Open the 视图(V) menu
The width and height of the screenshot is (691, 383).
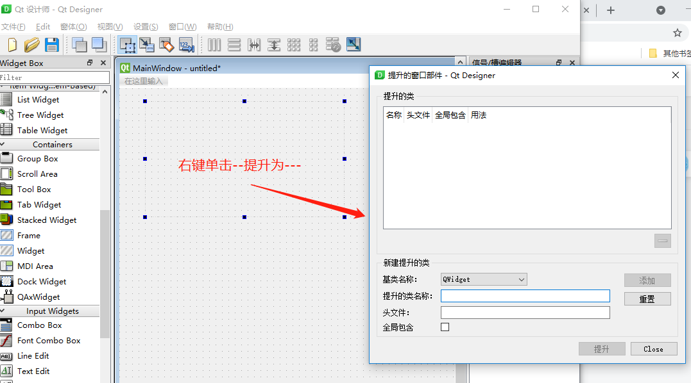pyautogui.click(x=110, y=27)
